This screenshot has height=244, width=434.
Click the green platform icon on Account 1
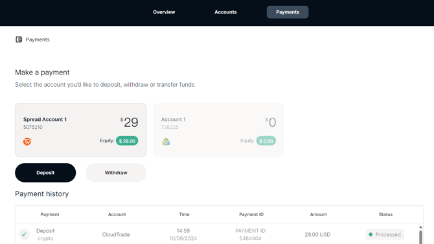point(166,142)
